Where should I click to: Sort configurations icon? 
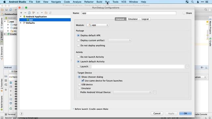[50, 13]
